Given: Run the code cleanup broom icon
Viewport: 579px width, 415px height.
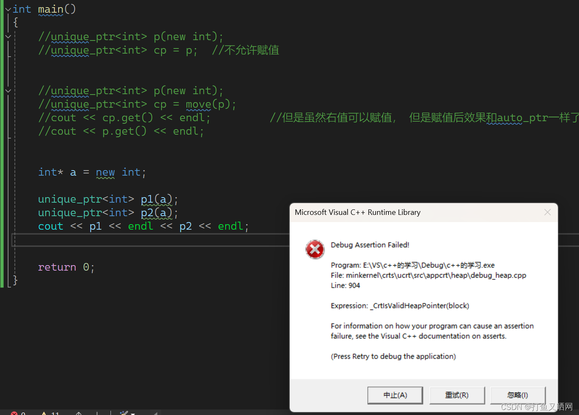Looking at the screenshot, I should coord(124,413).
